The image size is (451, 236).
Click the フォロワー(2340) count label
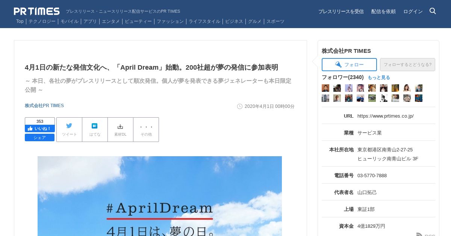(343, 77)
